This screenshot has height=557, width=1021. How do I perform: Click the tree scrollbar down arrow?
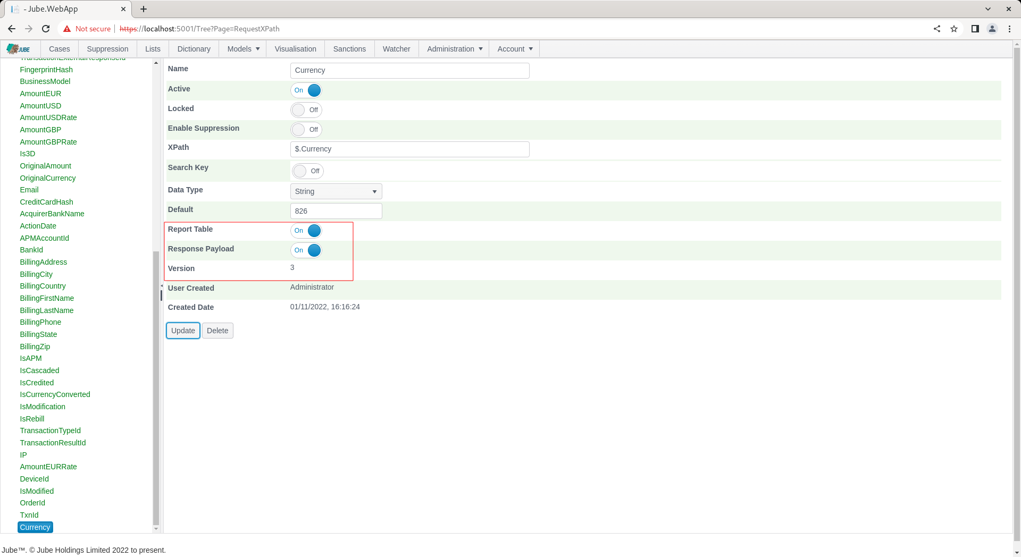156,529
